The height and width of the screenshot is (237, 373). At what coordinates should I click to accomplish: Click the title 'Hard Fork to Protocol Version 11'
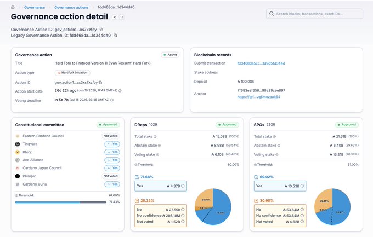coord(103,63)
